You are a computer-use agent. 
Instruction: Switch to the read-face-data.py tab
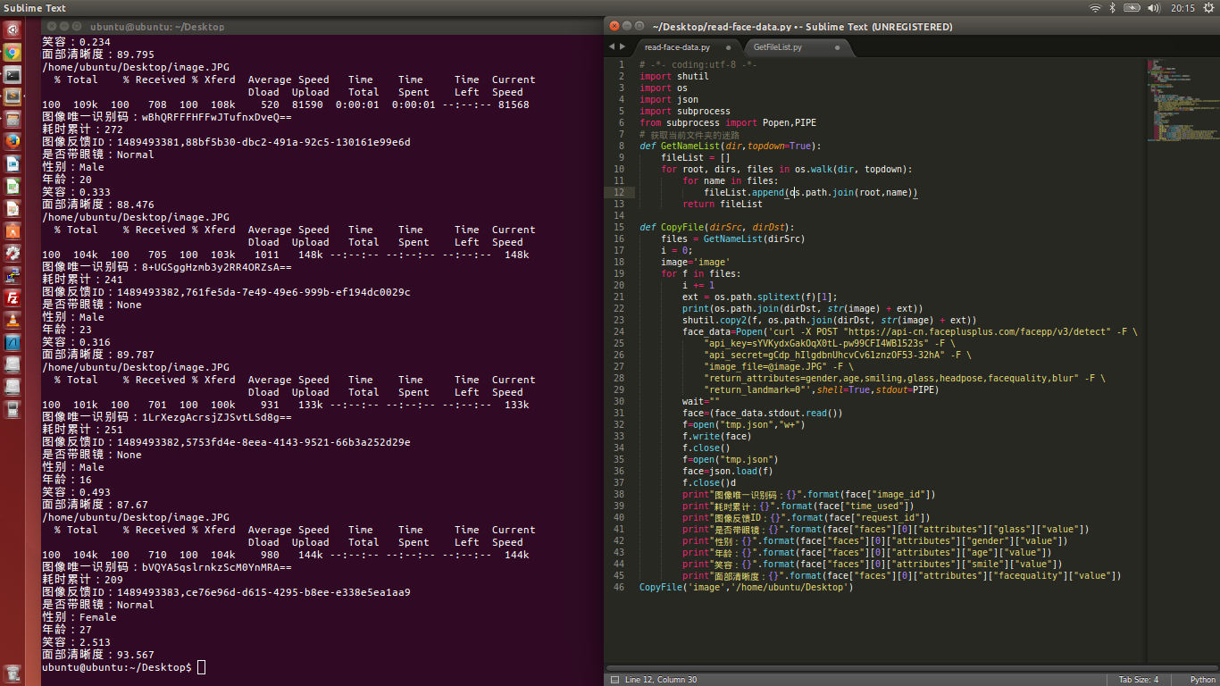click(x=685, y=47)
